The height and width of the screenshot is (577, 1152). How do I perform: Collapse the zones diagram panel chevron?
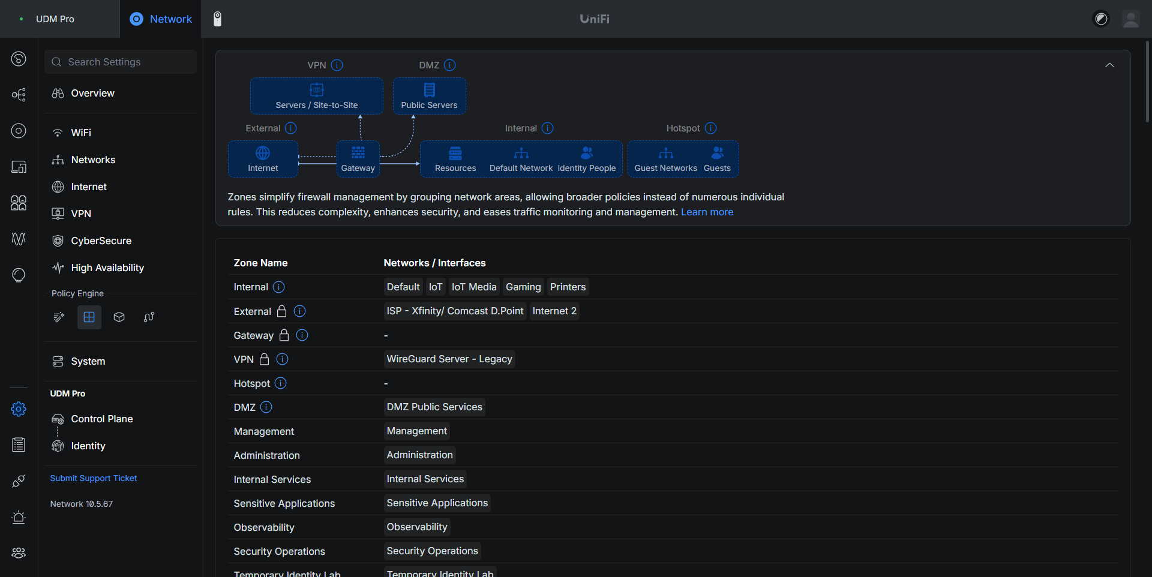pos(1110,65)
